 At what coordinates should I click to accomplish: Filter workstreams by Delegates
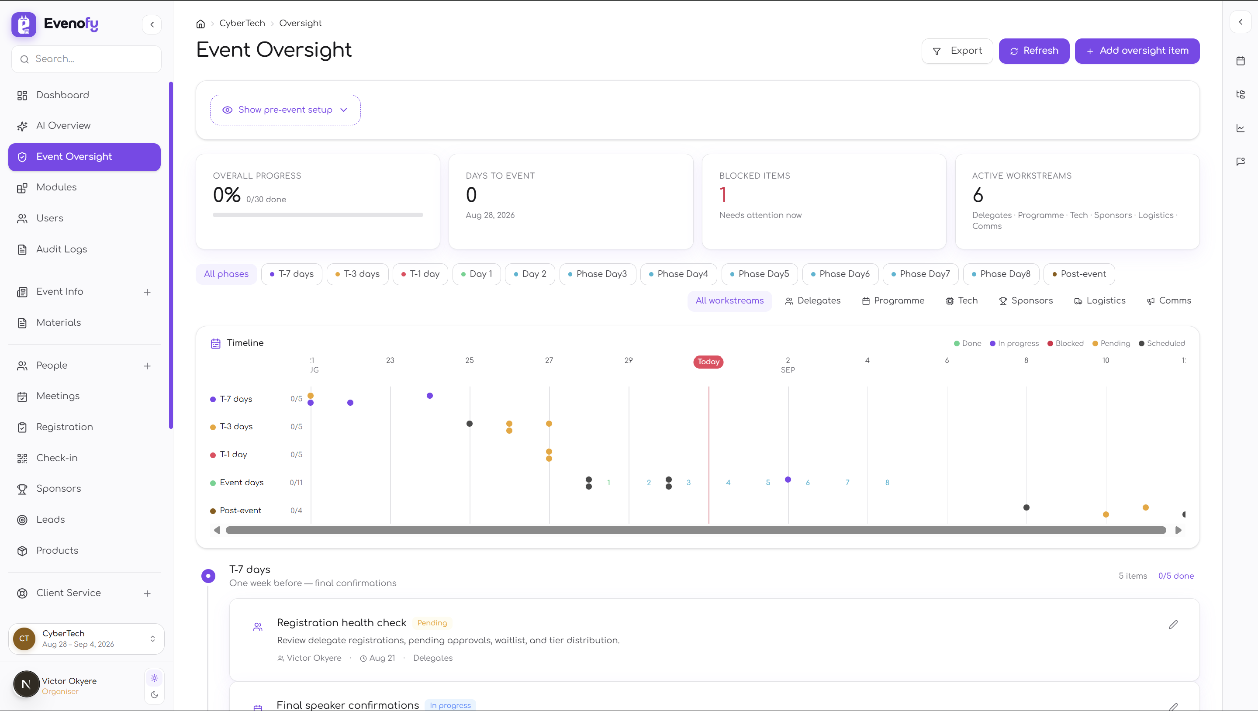[x=812, y=301]
